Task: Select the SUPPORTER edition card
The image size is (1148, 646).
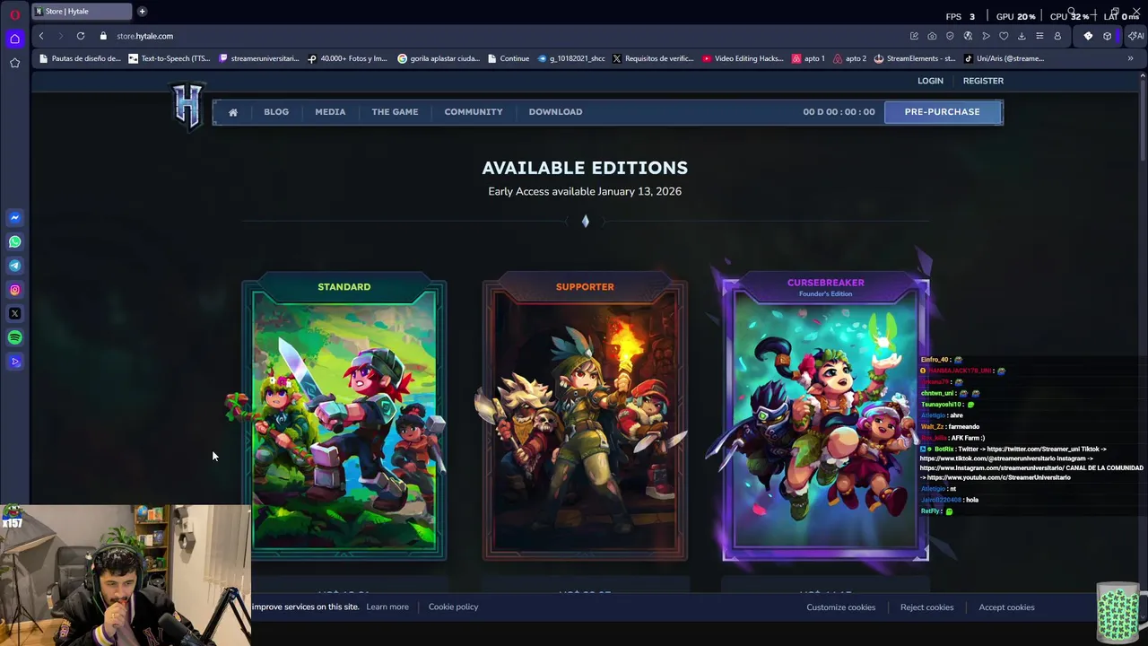Action: (585, 417)
